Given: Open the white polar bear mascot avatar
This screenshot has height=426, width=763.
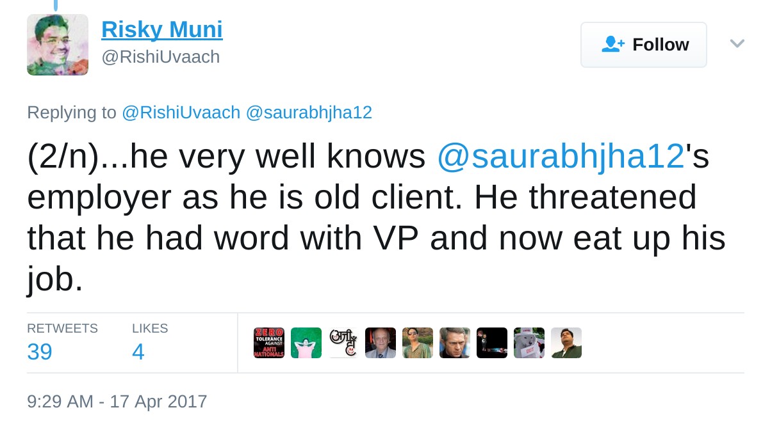Looking at the screenshot, I should tap(529, 343).
